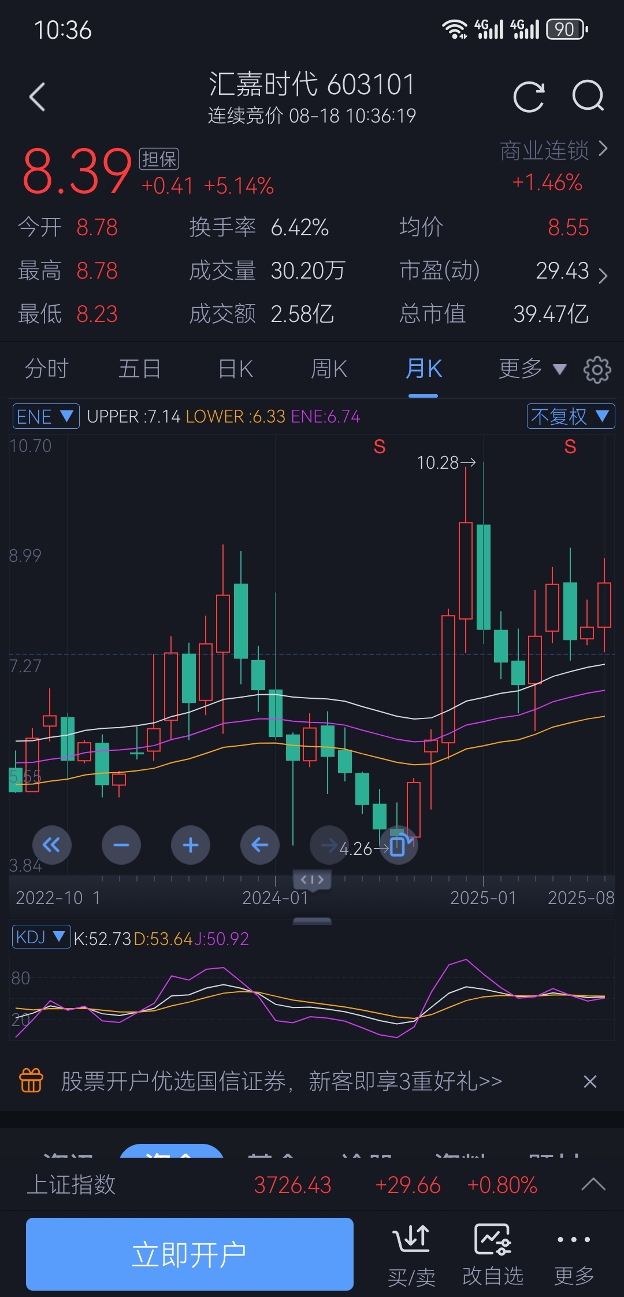Tap the current price 8.39
The height and width of the screenshot is (1297, 624).
[77, 172]
